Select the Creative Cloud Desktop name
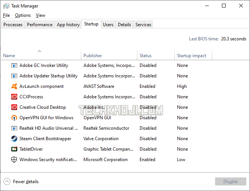Screen dimensions: 250x191 coord(43,107)
